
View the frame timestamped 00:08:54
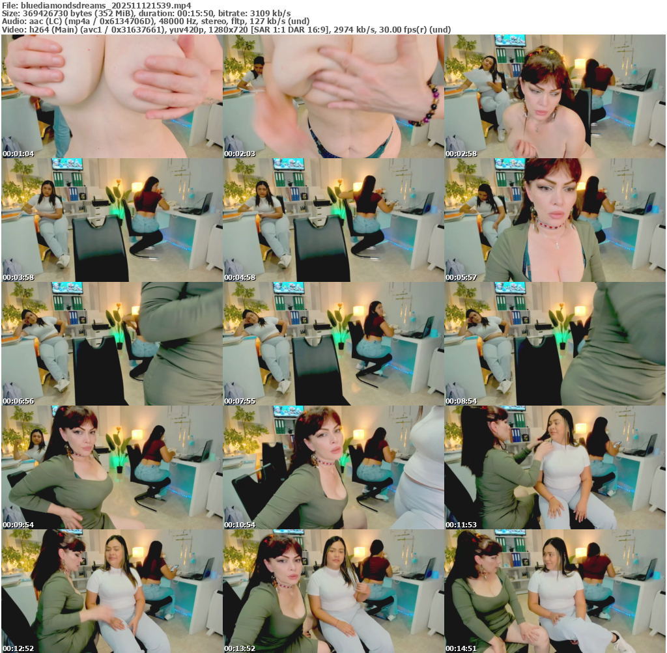click(x=555, y=344)
